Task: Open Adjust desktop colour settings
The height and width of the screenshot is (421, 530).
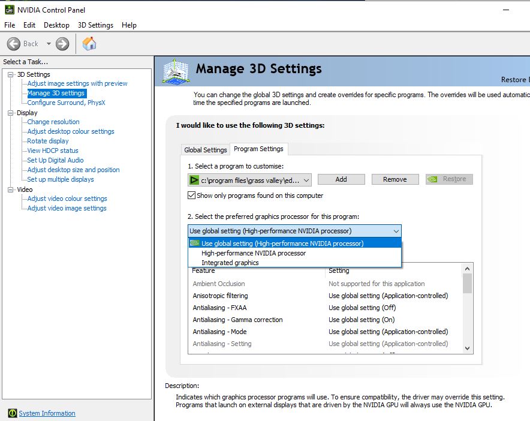Action: point(71,131)
